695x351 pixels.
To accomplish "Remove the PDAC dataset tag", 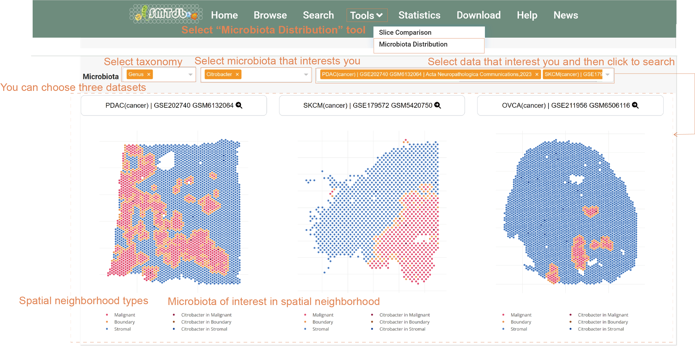I will pos(537,74).
